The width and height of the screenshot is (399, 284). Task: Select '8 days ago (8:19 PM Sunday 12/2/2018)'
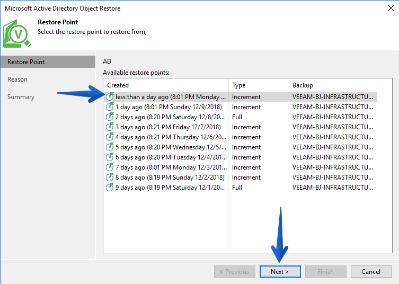170,177
